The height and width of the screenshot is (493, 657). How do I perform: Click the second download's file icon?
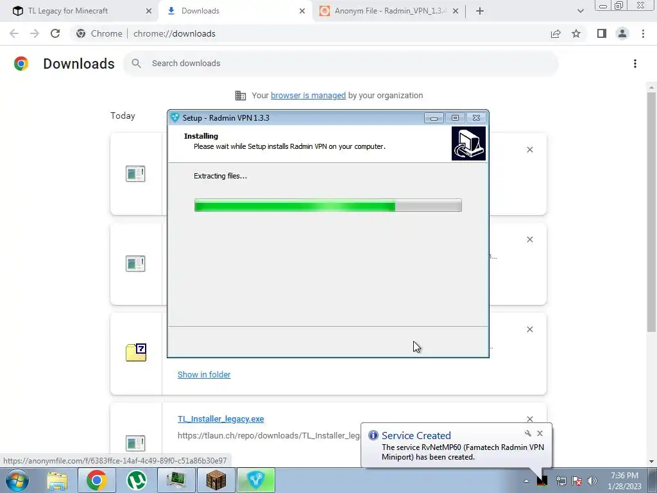click(135, 263)
